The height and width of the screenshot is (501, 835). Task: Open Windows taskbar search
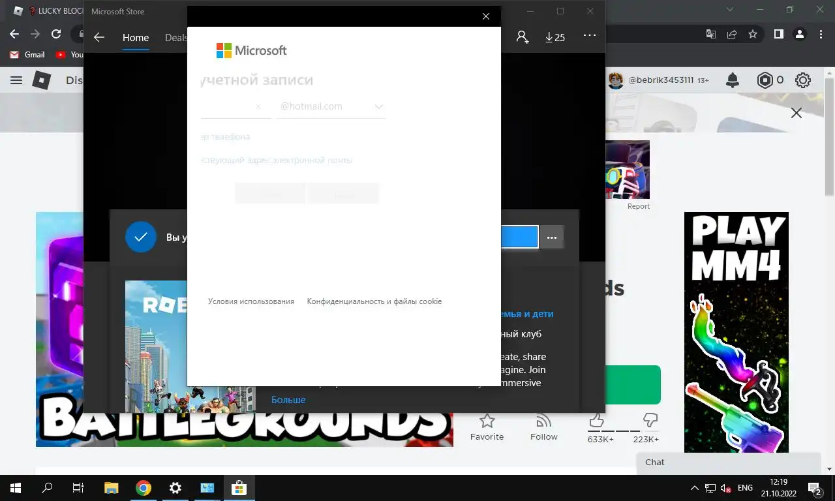click(x=47, y=487)
